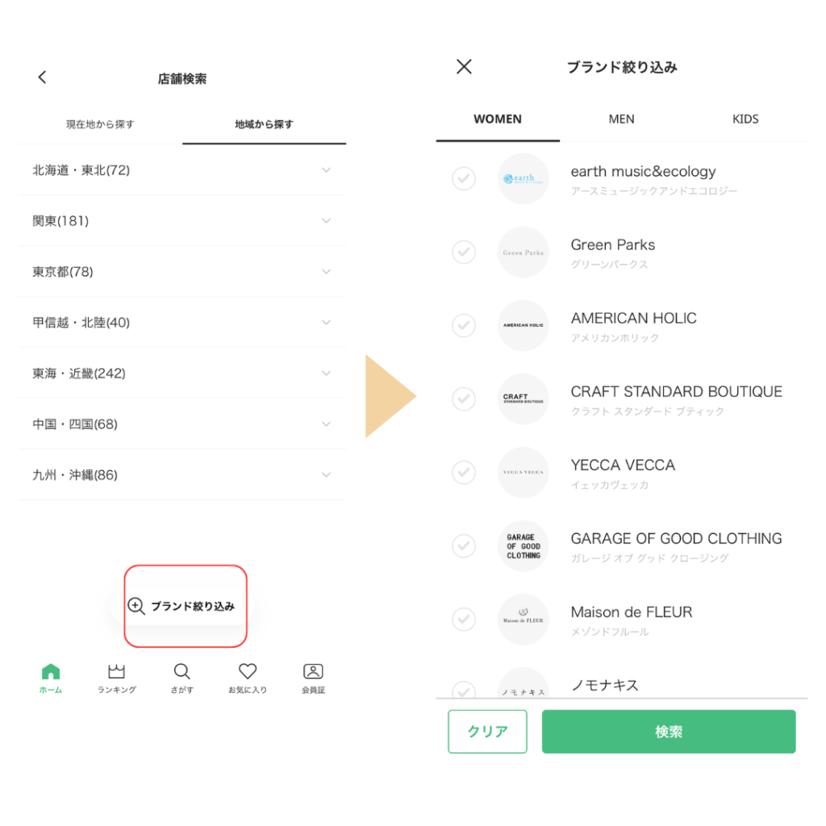Check the YECCA VECCA brand checkbox

tap(464, 472)
